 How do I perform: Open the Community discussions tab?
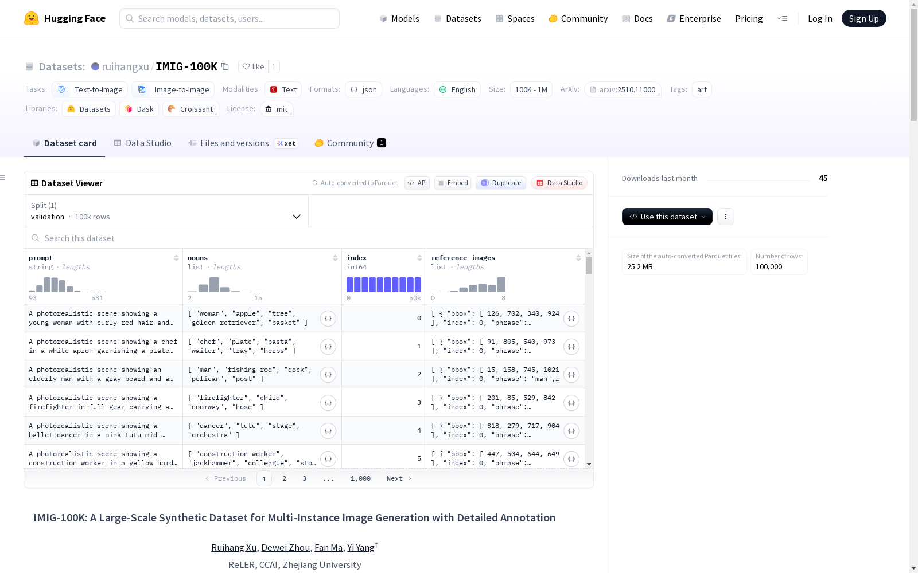point(350,143)
